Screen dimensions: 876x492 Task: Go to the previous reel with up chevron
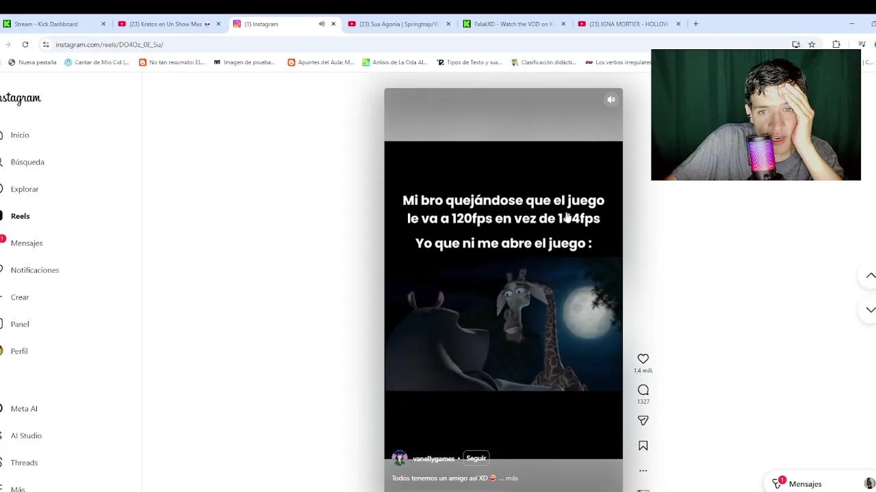click(871, 275)
